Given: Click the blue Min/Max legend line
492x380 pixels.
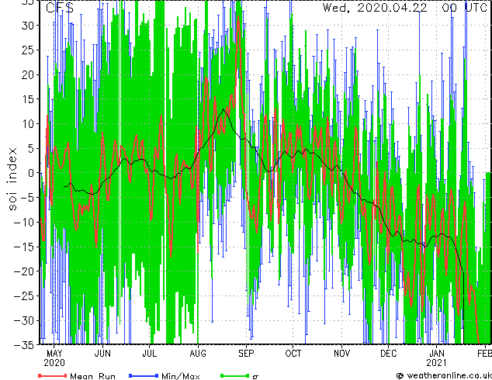Looking at the screenshot, I should coord(144,375).
